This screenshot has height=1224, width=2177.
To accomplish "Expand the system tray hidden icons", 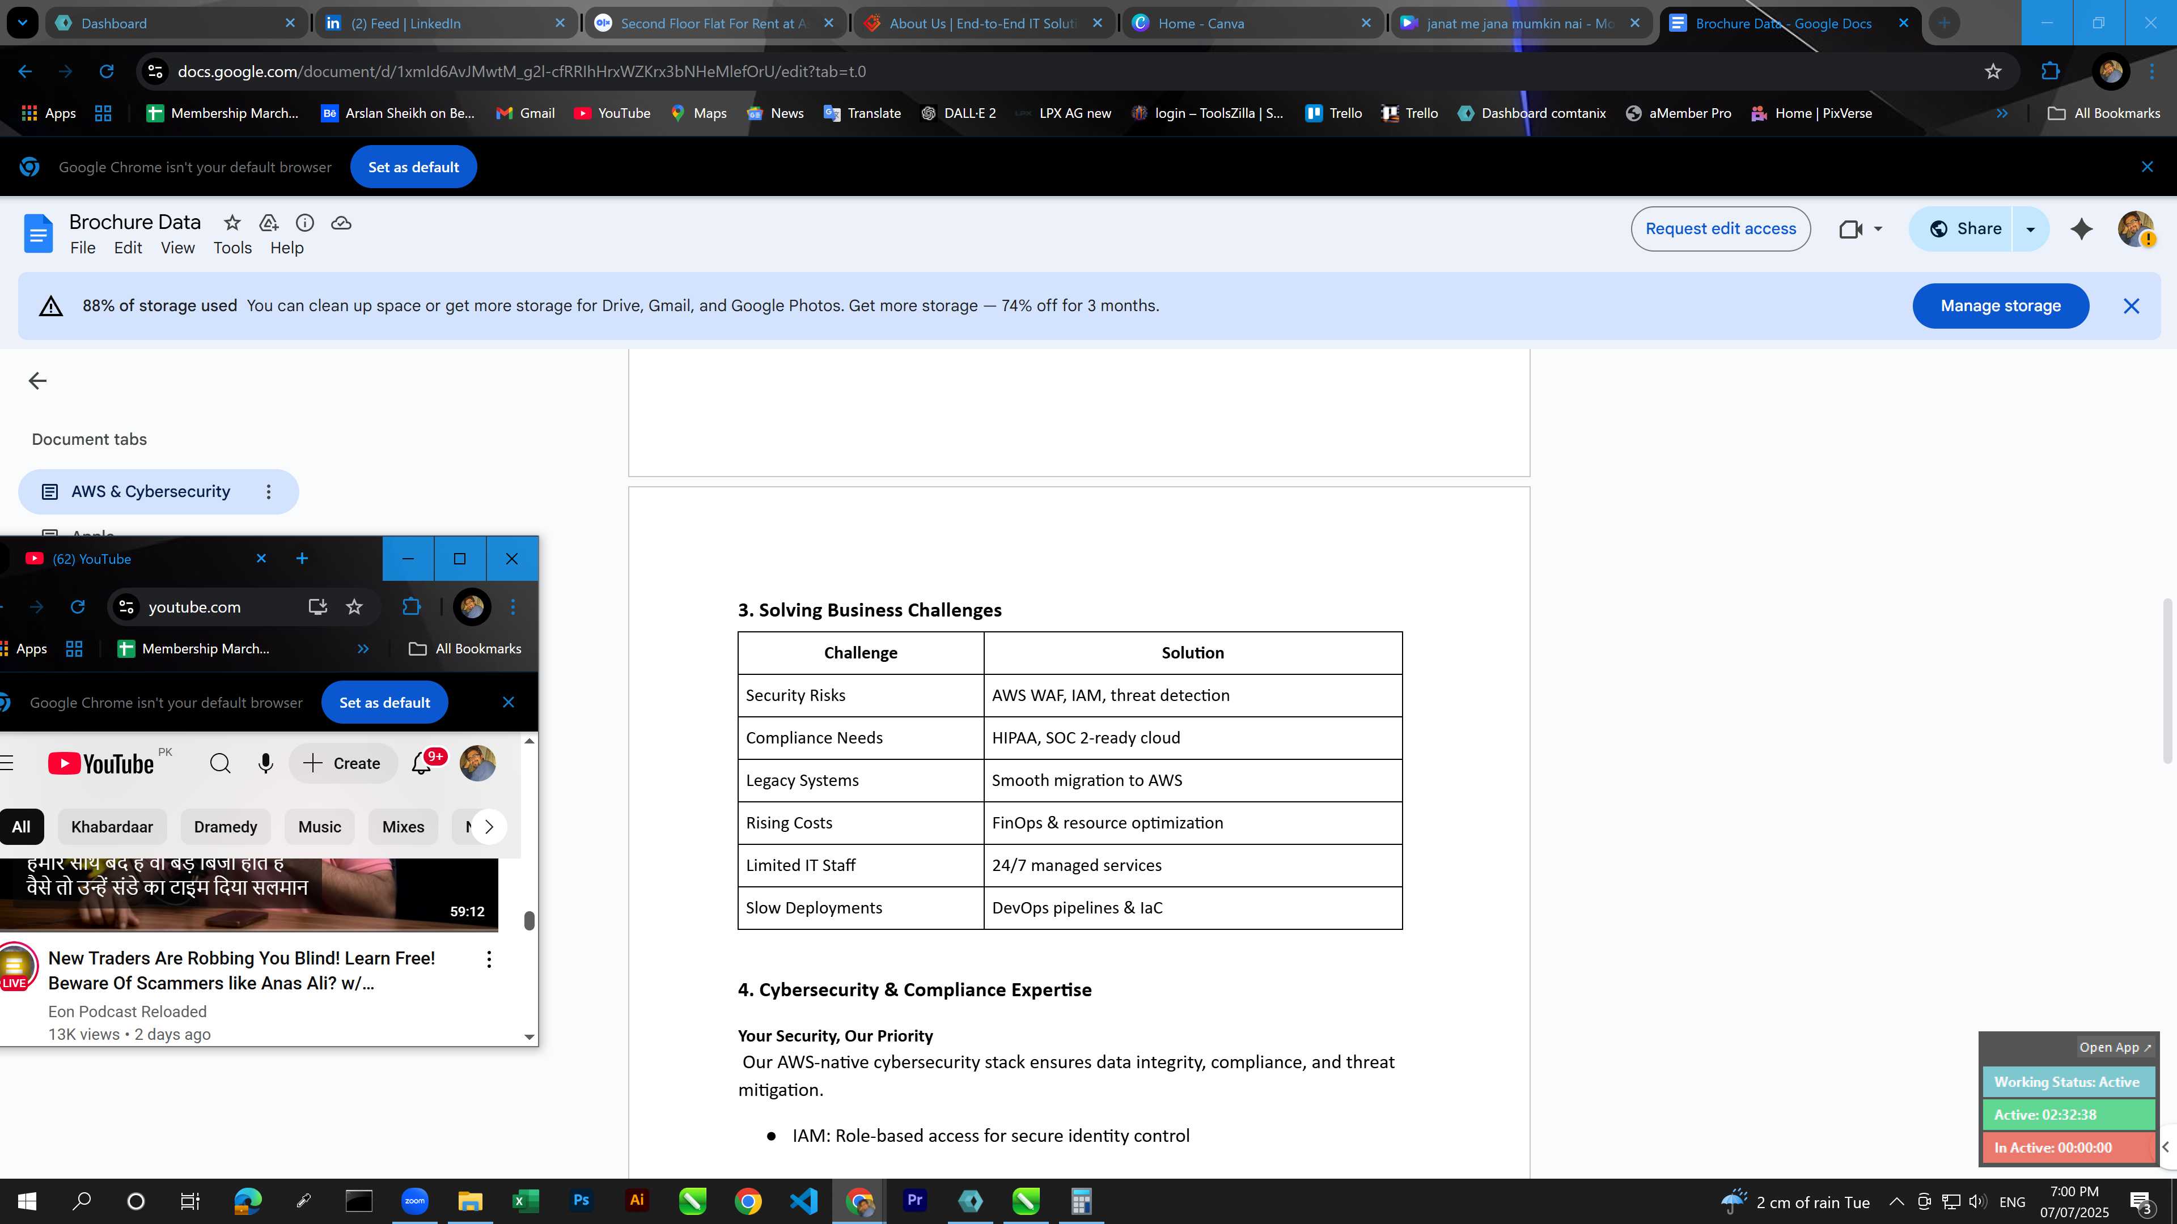I will (x=1896, y=1202).
